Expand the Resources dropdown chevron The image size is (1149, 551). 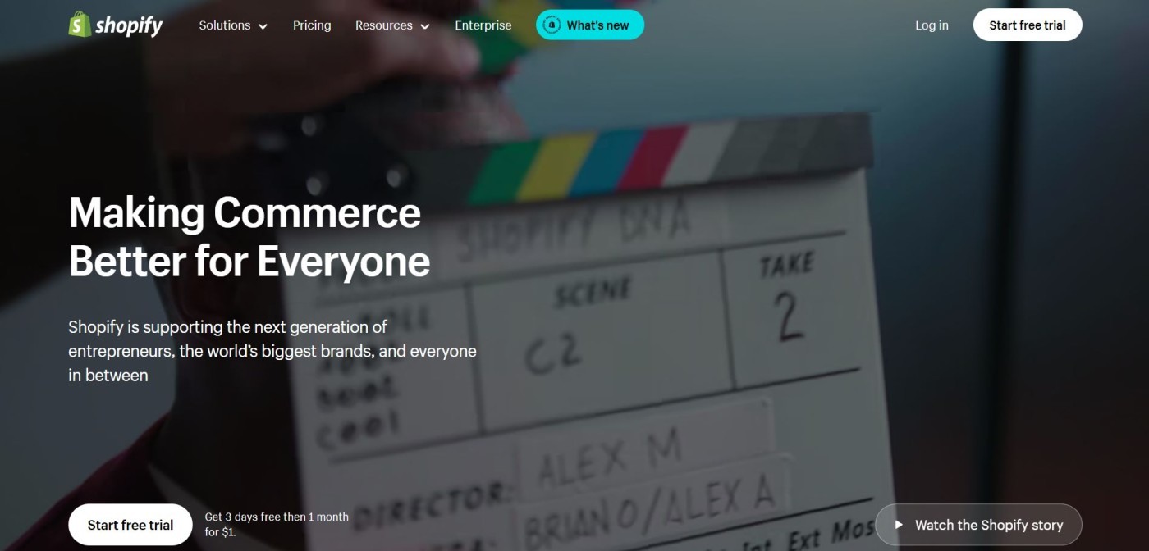pyautogui.click(x=425, y=26)
